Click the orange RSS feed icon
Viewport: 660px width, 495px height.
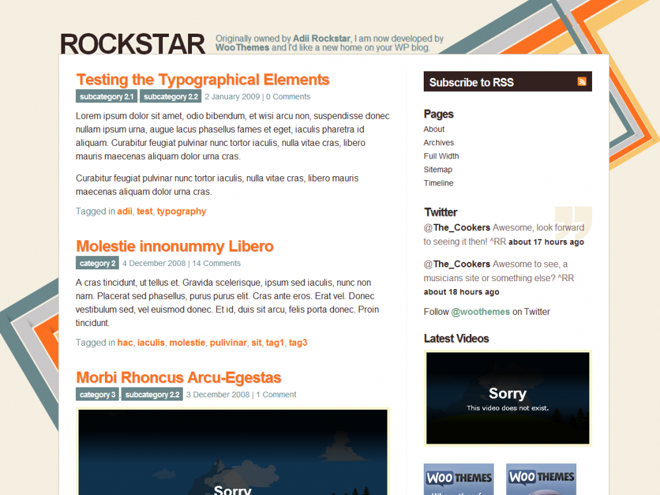coord(581,81)
